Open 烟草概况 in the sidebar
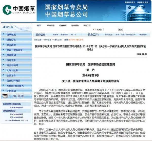The height and width of the screenshot is (141, 152). pos(16,34)
